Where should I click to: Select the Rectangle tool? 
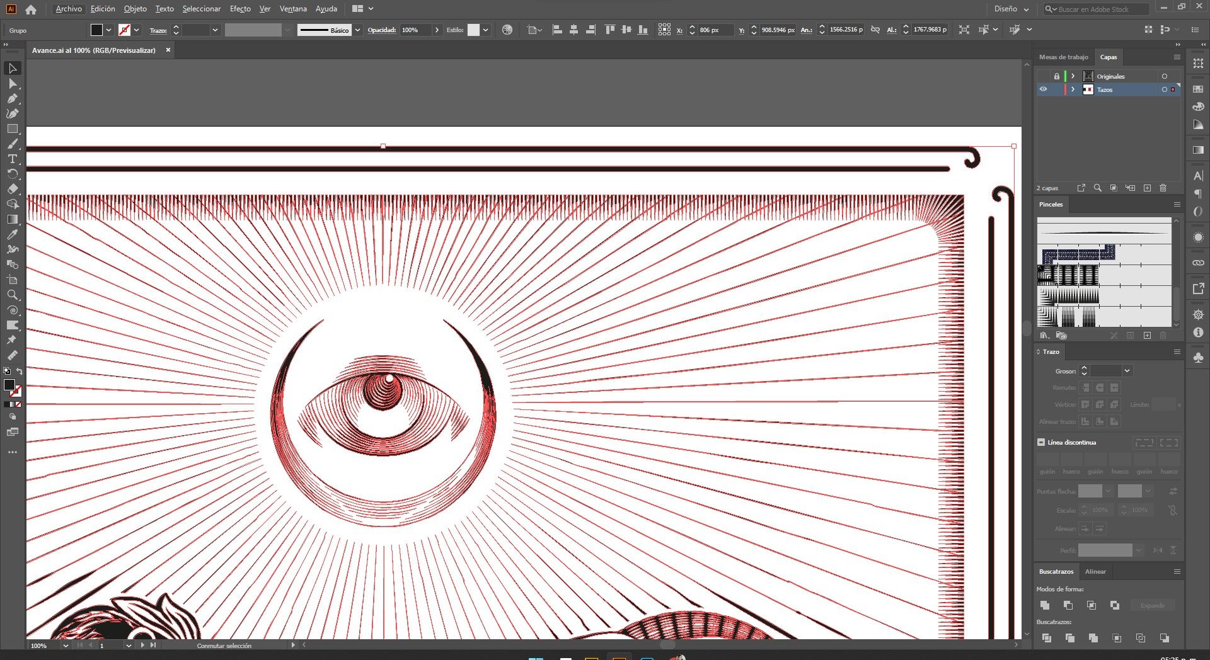coord(12,128)
